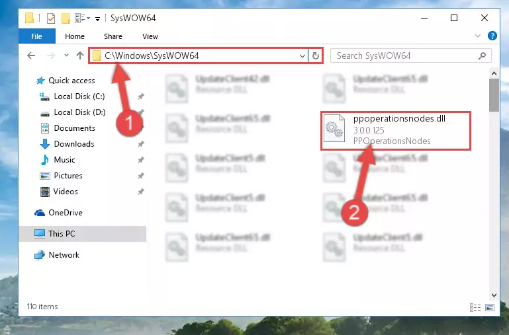Click the pin icon beside Local Disk (C:)
The height and width of the screenshot is (335, 509).
(140, 96)
